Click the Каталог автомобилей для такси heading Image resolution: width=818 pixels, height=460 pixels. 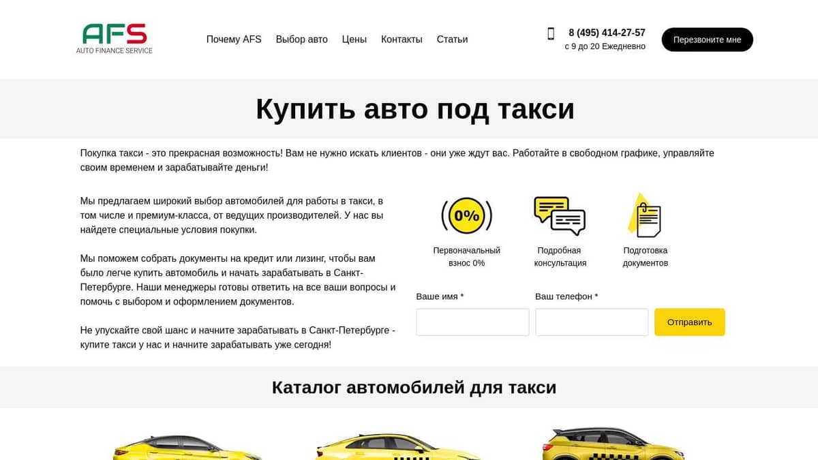414,387
